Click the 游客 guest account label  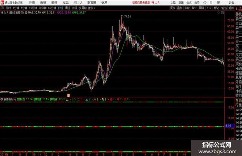coord(231,3)
